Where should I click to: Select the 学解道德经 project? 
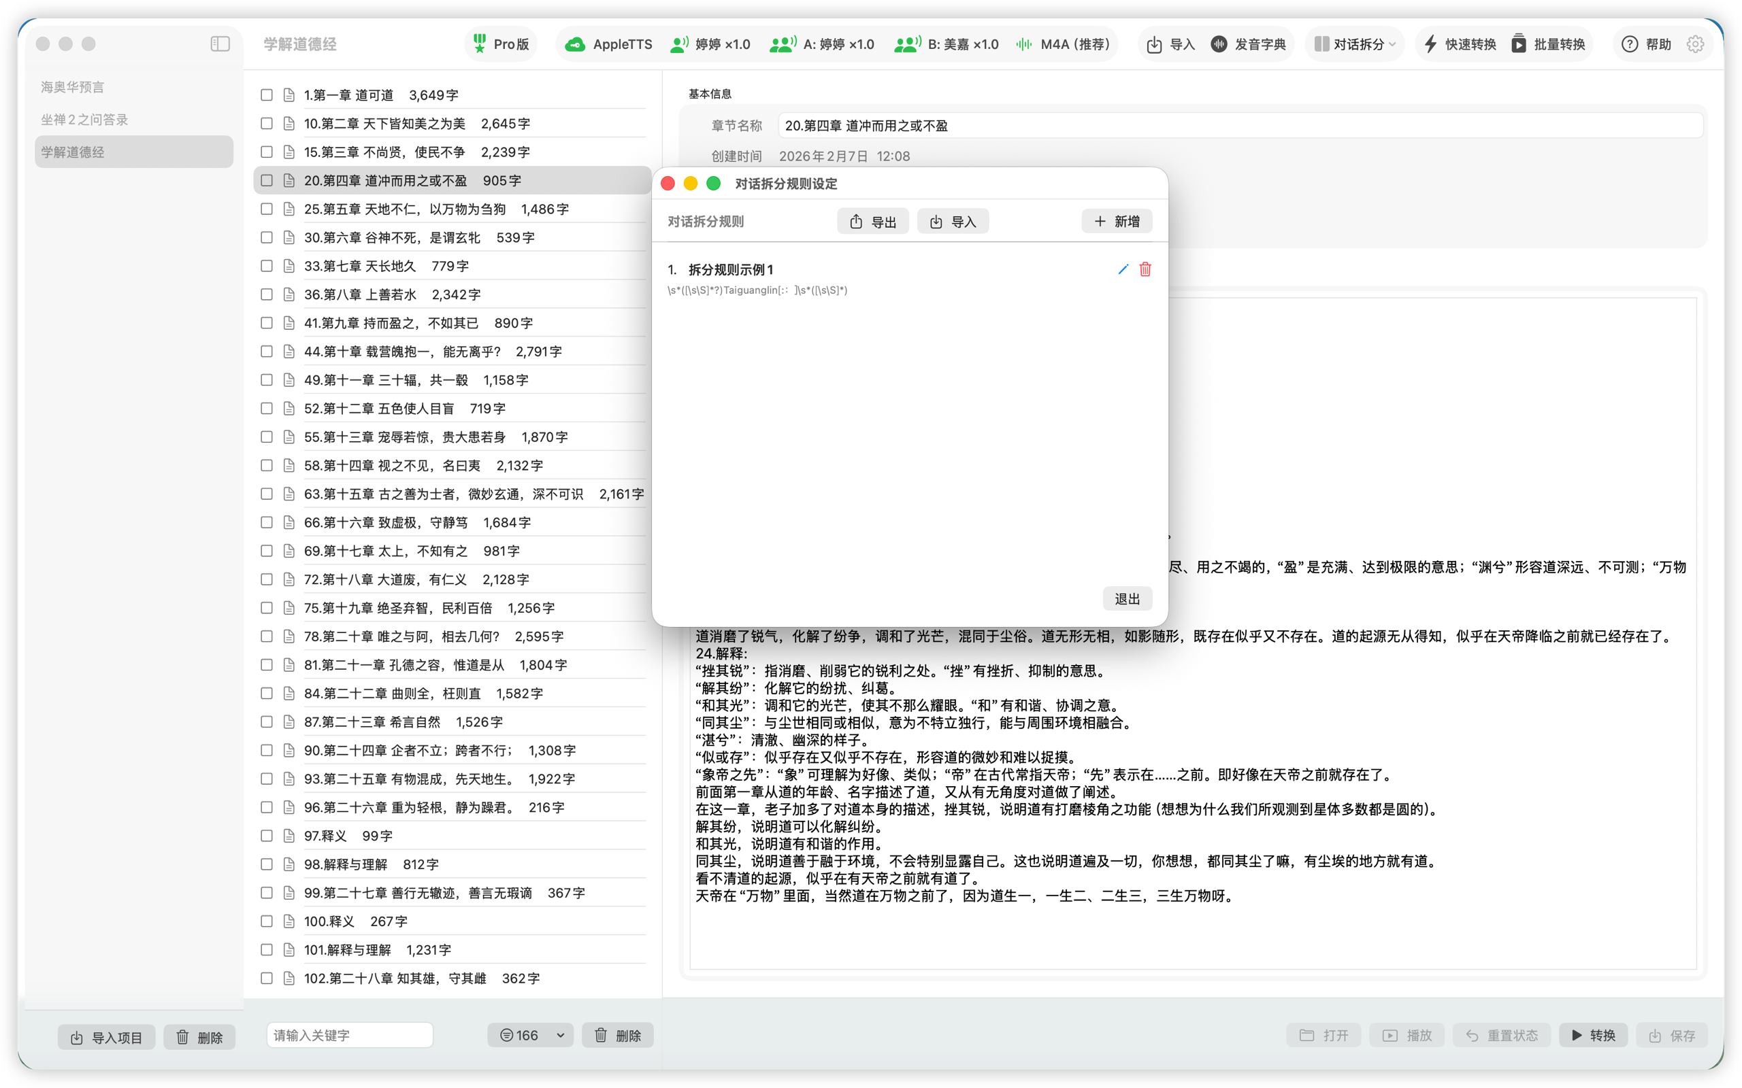[134, 152]
